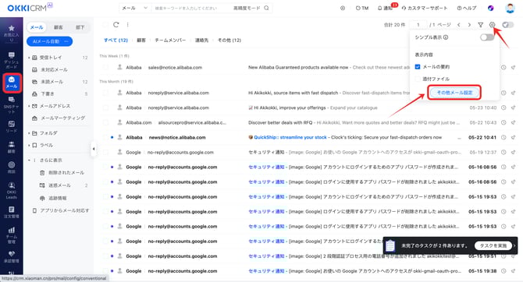Expand the 受信トレイ tree arrow
Screen dimensions: 523x282
pos(29,58)
